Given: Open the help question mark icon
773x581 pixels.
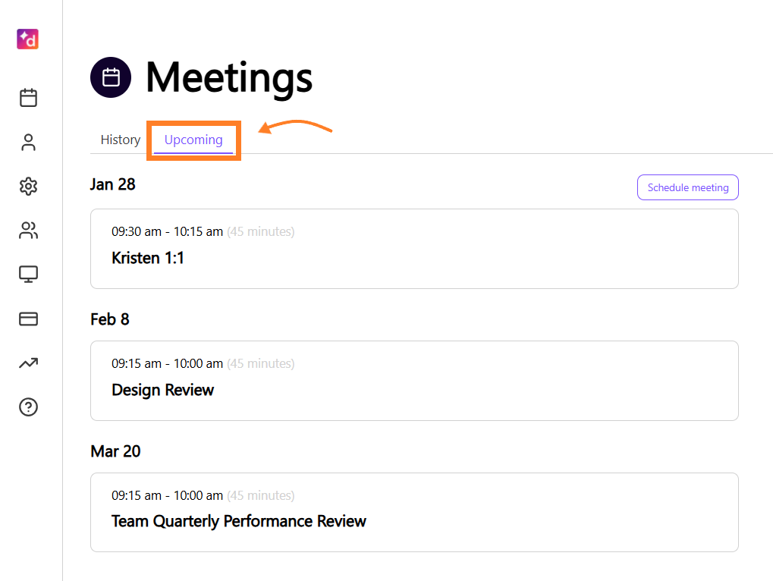Looking at the screenshot, I should coord(28,407).
